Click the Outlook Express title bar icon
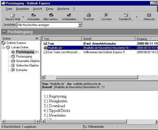 pyautogui.click(x=4, y=3)
